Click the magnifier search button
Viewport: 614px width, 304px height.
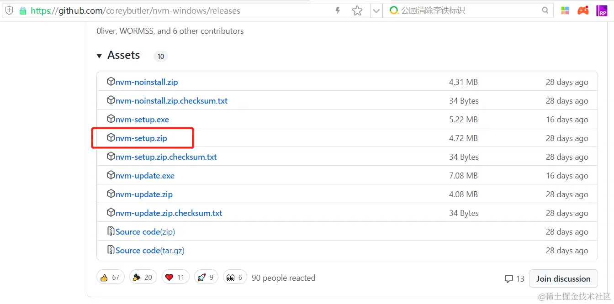(x=545, y=10)
